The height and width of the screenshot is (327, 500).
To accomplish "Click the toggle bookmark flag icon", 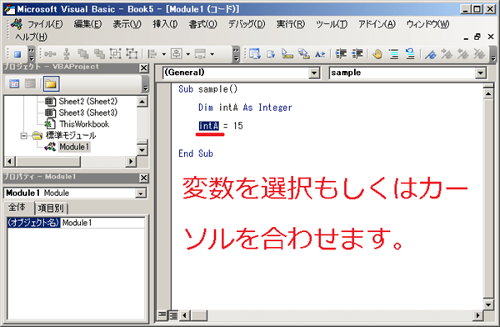I will [431, 54].
